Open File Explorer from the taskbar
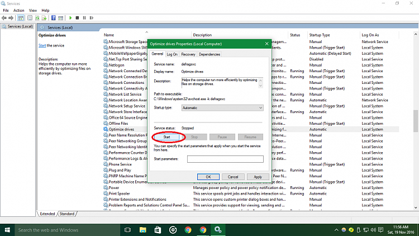Screen dimensions: 419x236 (x=142, y=230)
